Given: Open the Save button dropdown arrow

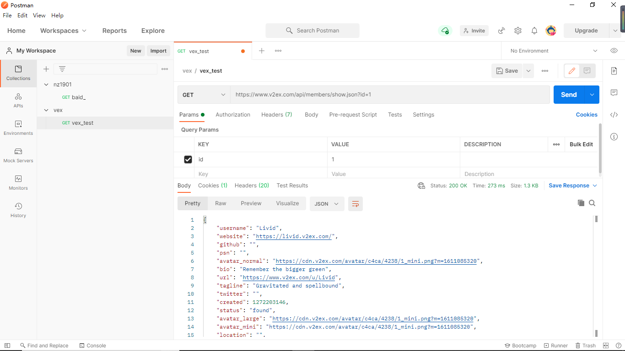Looking at the screenshot, I should coord(528,71).
